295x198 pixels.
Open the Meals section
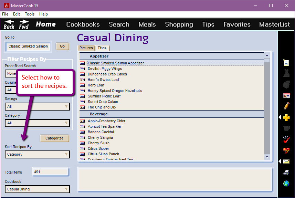pos(147,24)
